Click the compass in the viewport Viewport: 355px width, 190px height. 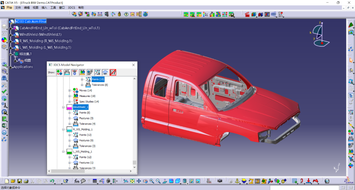coord(320,34)
